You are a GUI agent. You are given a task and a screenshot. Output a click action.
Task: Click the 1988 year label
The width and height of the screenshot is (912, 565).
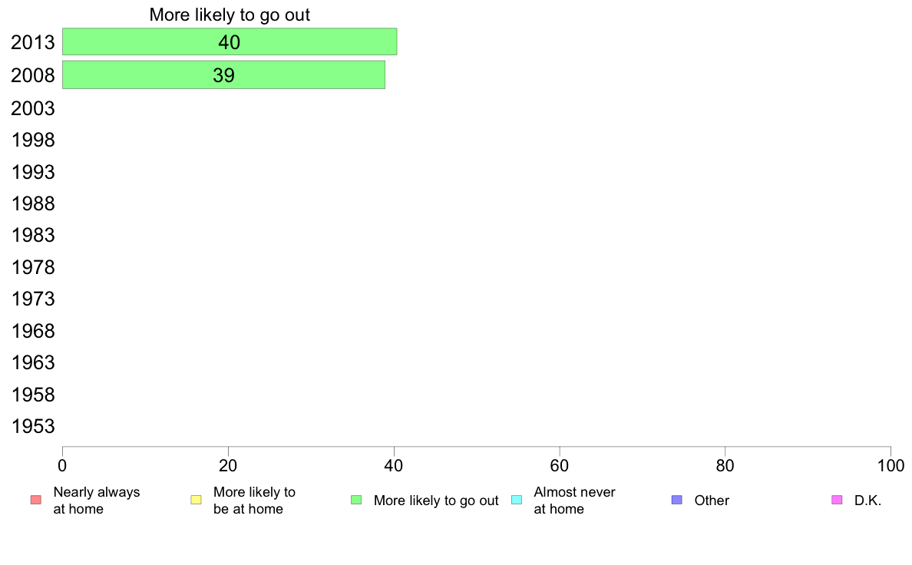(x=33, y=203)
